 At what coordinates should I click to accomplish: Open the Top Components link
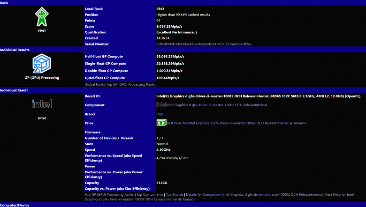[x=150, y=194]
